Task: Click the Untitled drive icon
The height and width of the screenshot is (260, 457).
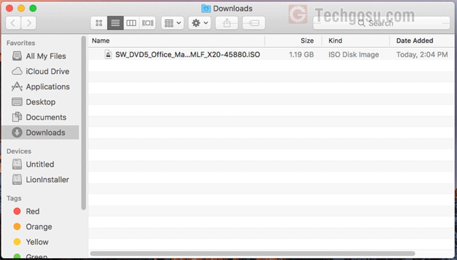Action: (17, 164)
